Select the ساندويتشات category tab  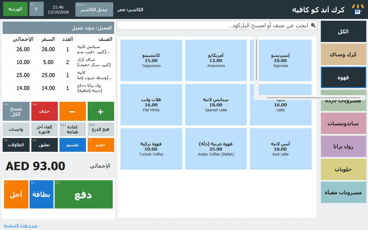coord(343,123)
